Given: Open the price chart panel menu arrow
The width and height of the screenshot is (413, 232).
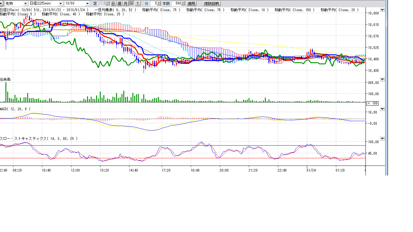Looking at the screenshot, I should click(x=382, y=10).
